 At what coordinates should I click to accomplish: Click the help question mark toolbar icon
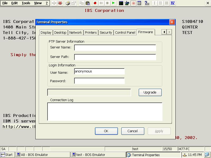147,3
